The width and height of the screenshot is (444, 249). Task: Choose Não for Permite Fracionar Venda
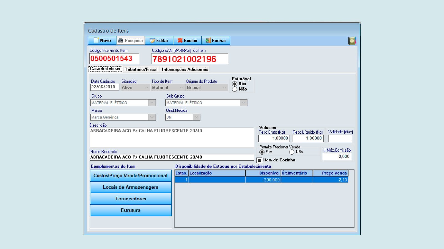(292, 152)
